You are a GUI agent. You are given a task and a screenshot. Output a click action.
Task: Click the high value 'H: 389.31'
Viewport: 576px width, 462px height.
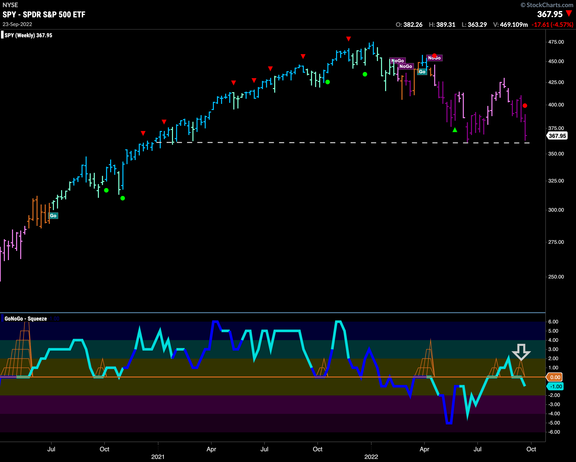(442, 25)
